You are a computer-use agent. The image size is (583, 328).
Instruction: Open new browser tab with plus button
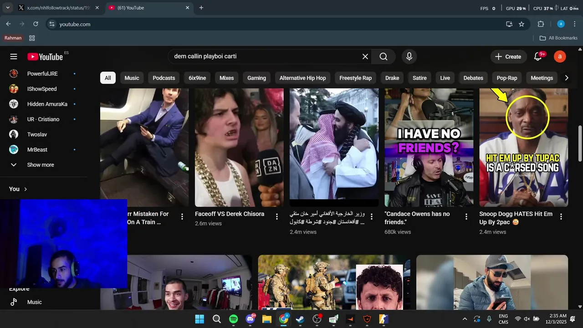coord(201,8)
